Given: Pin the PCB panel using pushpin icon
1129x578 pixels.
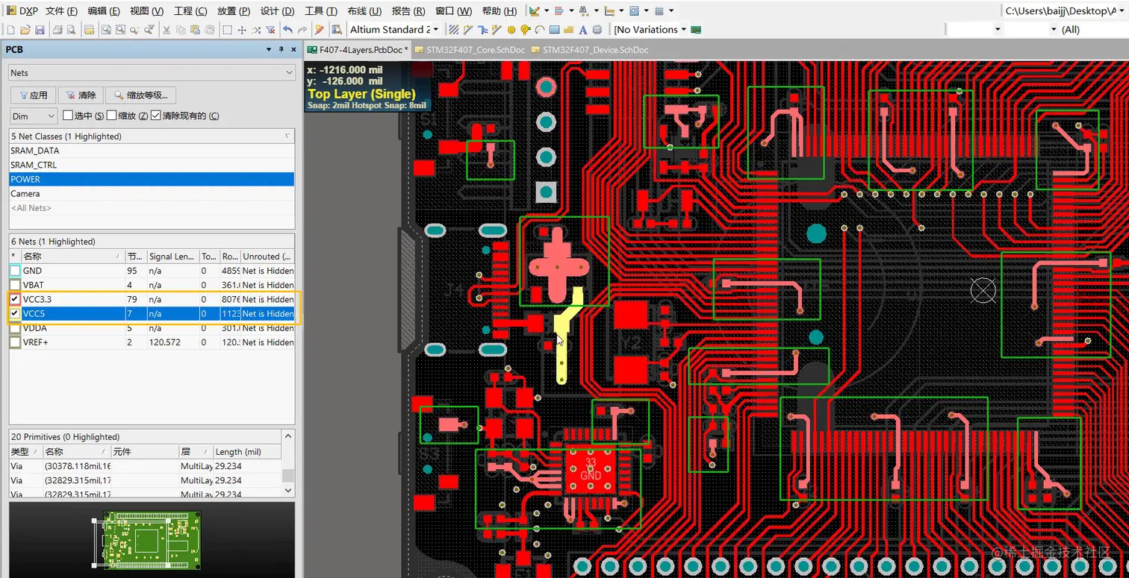Looking at the screenshot, I should 282,49.
